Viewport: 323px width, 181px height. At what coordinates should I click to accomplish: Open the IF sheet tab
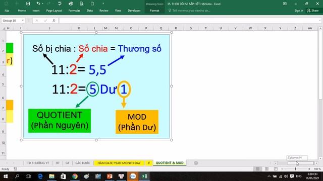(x=149, y=163)
